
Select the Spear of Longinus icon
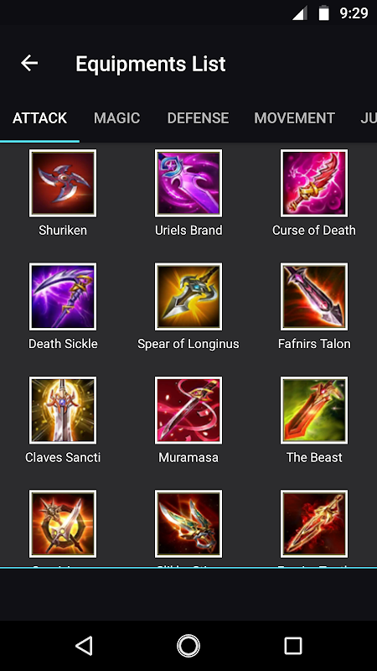click(x=188, y=297)
